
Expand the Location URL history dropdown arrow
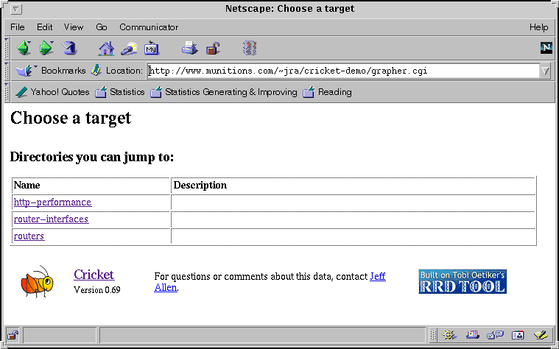545,71
